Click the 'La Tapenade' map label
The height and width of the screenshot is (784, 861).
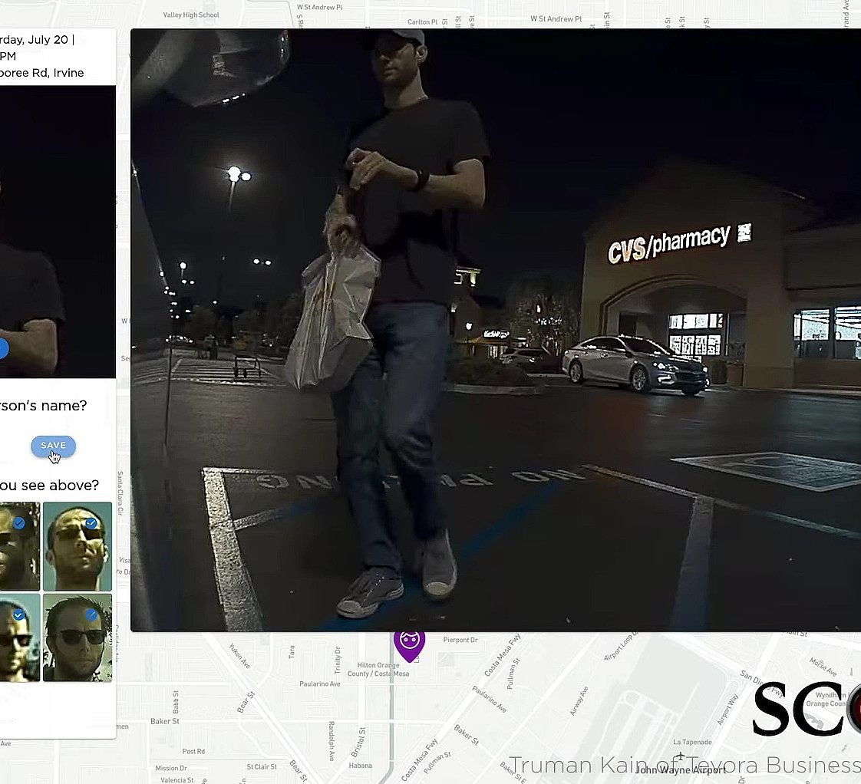tap(692, 742)
